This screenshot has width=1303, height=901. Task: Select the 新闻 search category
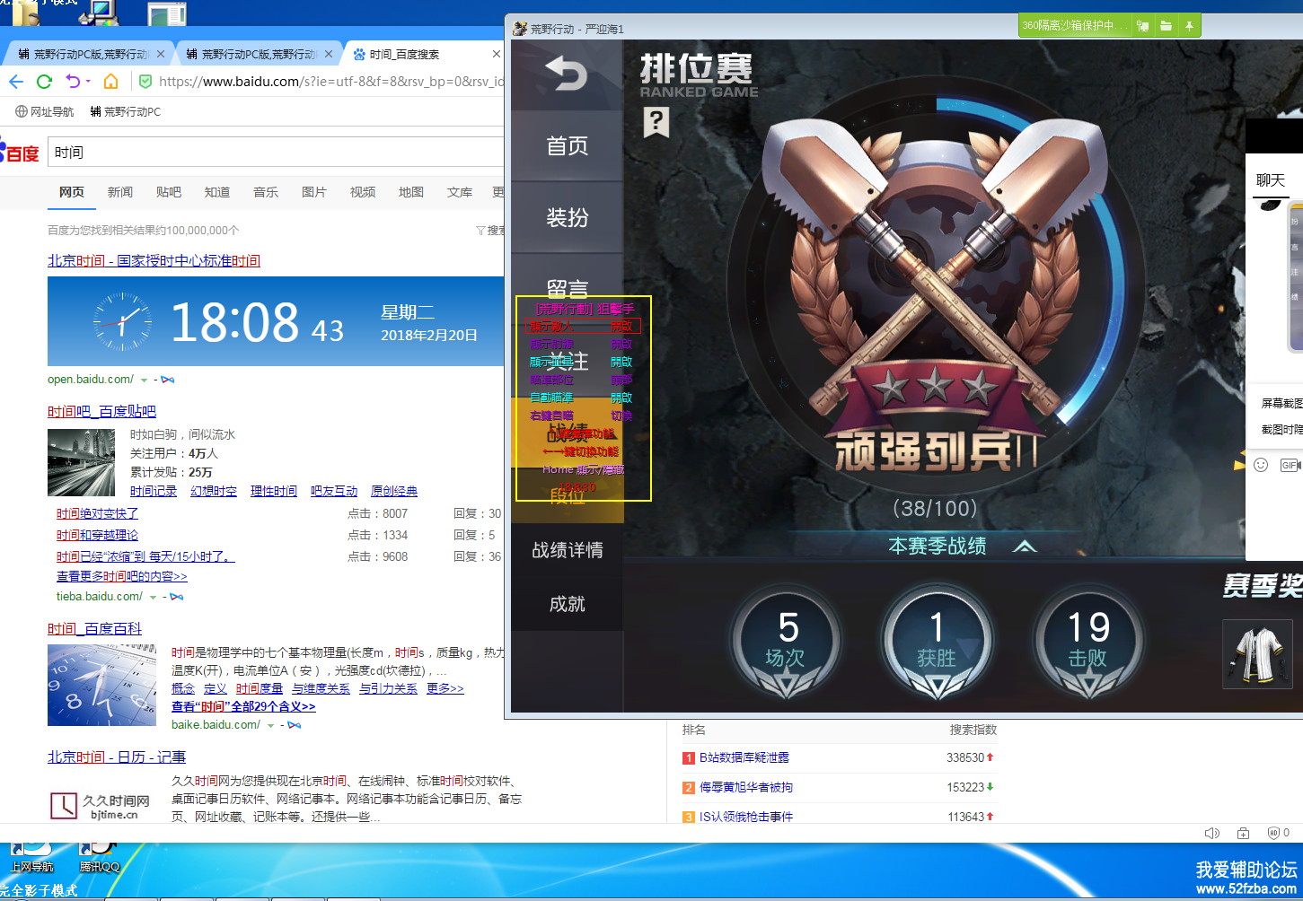(x=120, y=192)
